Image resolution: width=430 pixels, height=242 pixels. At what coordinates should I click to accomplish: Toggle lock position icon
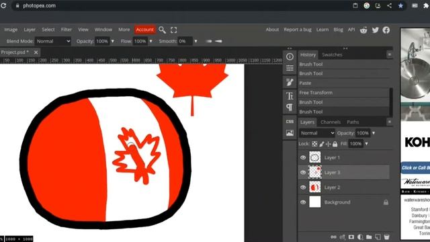[x=328, y=144]
